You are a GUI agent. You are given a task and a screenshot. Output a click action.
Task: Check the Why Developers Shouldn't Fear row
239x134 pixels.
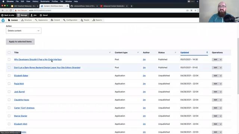coord(9,60)
